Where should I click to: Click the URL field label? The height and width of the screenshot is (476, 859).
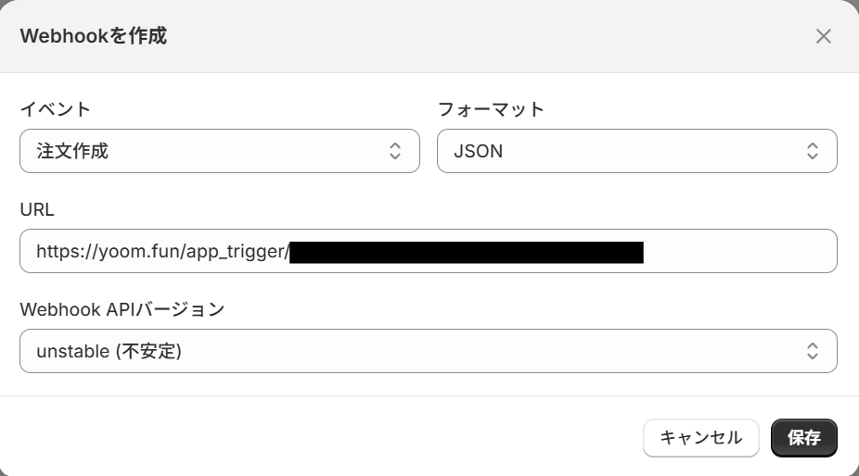37,209
